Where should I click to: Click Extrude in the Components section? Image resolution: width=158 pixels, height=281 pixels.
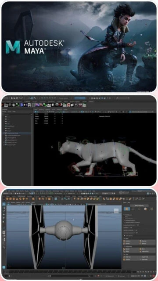131,249
